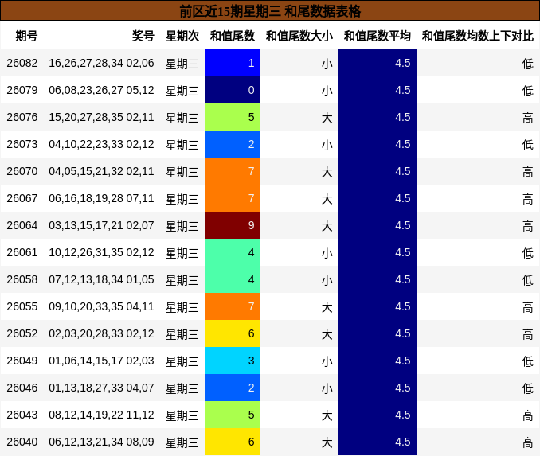This screenshot has width=540, height=456.
Task: Click the blue tail cell 2 in row 26073
Action: (233, 144)
